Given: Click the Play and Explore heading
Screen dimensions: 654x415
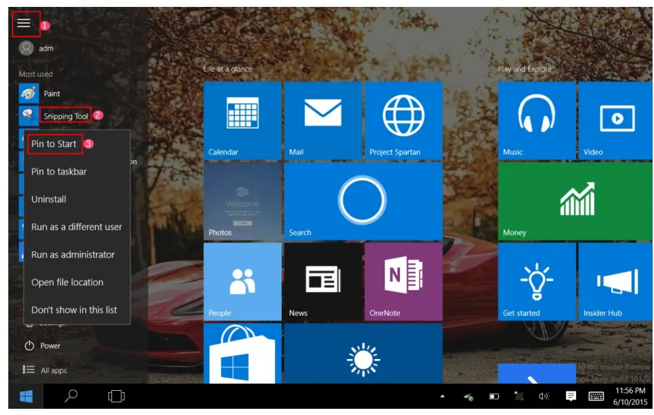Looking at the screenshot, I should (x=525, y=69).
